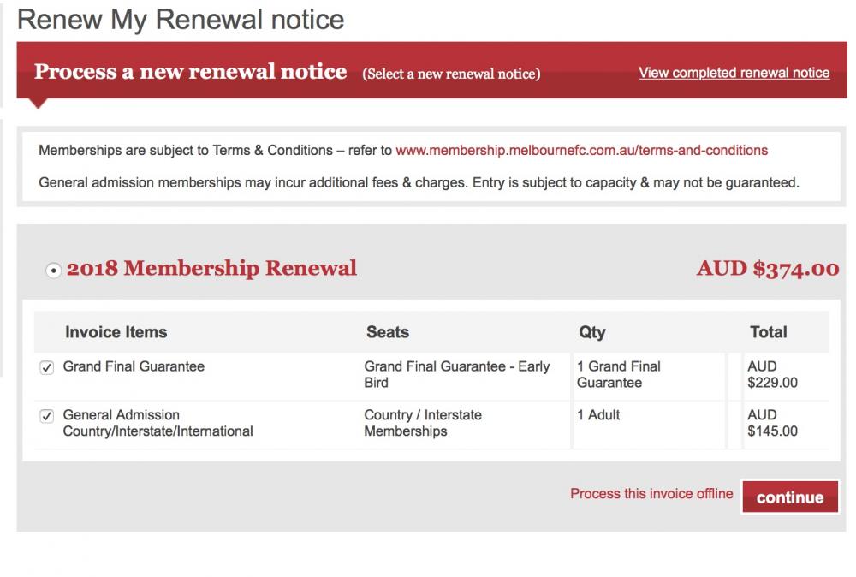
Task: Click the Country / Interstate Memberships seats cell
Action: (x=423, y=423)
